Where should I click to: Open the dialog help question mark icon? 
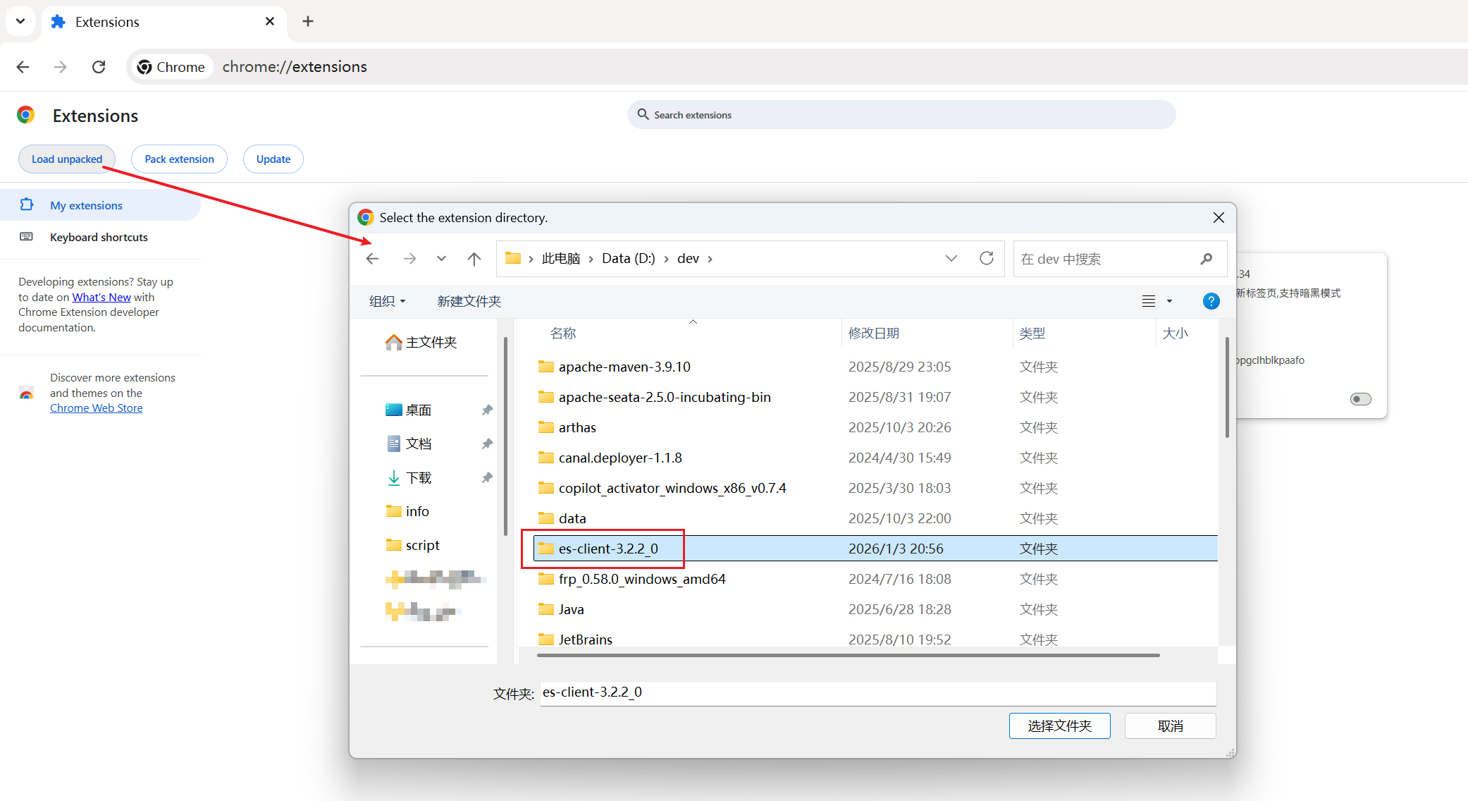1210,301
